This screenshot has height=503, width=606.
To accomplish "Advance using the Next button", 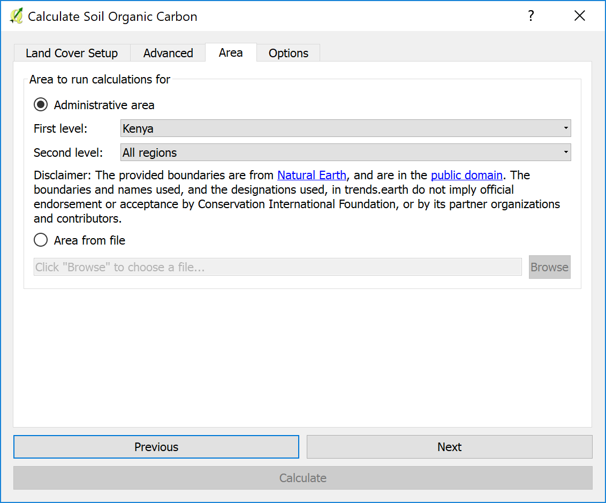I will coord(449,447).
